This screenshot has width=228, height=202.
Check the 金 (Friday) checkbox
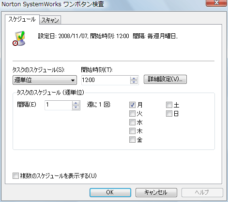coord(132,140)
